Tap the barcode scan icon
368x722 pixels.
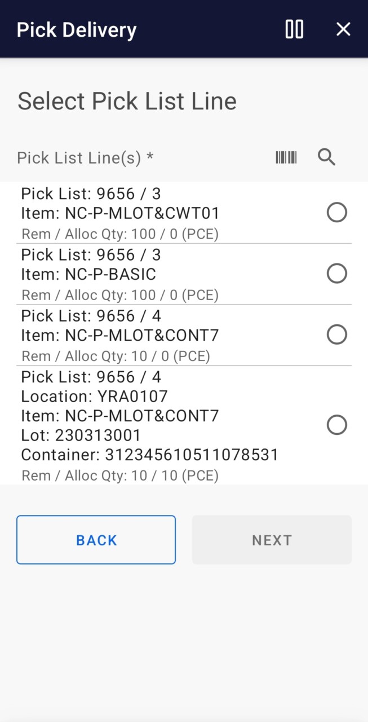(x=286, y=157)
